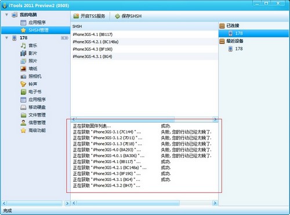This screenshot has height=215, width=290.
Task: Select 178 under 已连接
Action: click(x=253, y=34)
